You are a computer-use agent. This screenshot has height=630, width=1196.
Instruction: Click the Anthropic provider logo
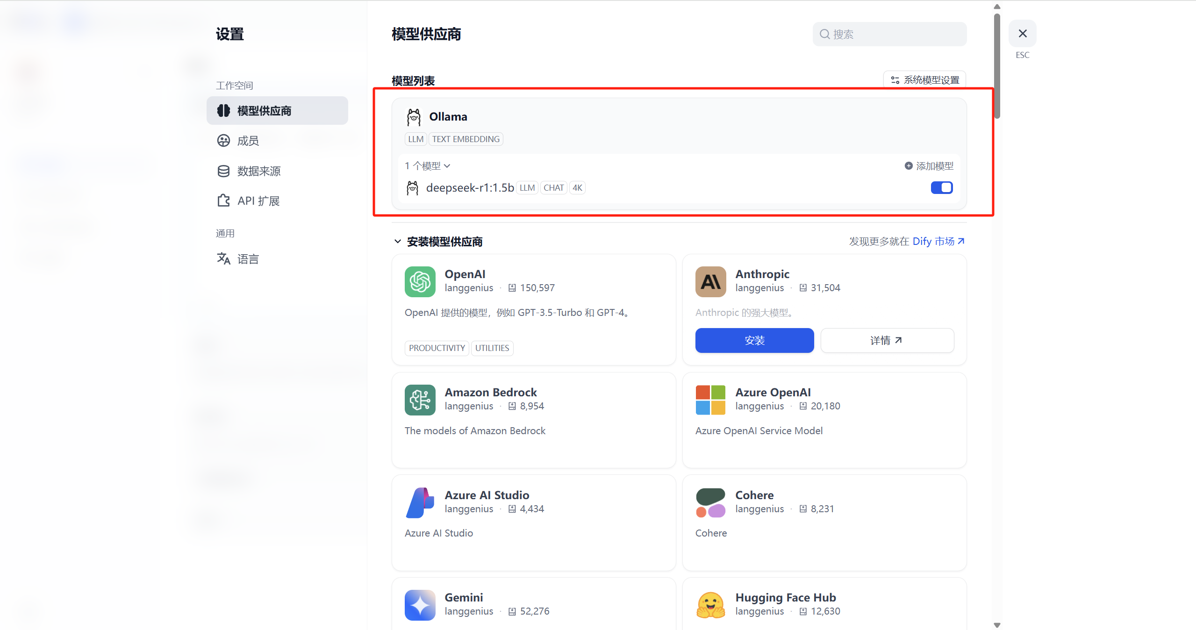click(709, 281)
